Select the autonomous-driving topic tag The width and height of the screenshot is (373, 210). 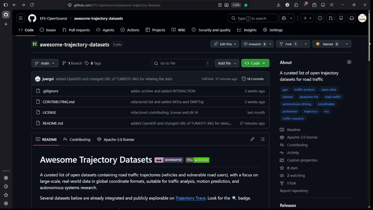click(x=297, y=104)
